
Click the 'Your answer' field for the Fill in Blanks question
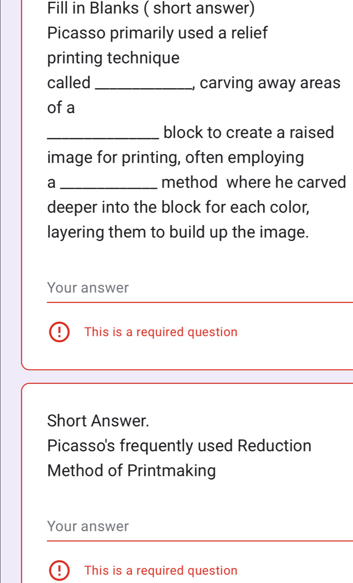165,288
